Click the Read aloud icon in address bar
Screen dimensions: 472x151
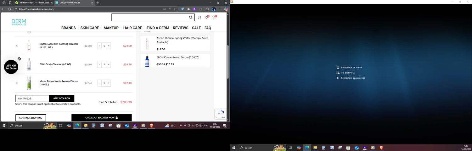point(170,9)
